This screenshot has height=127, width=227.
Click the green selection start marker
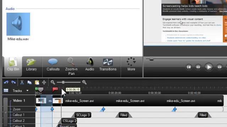tap(37, 89)
